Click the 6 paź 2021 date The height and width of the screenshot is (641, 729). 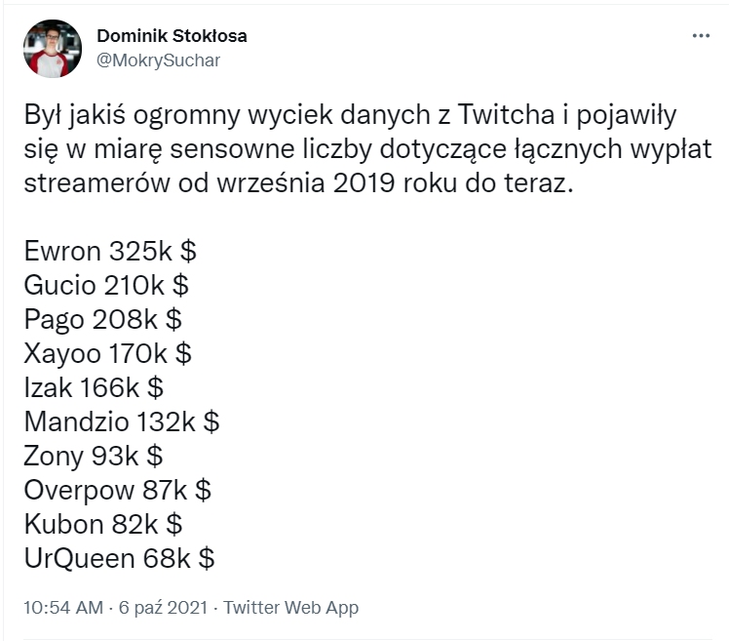(163, 608)
